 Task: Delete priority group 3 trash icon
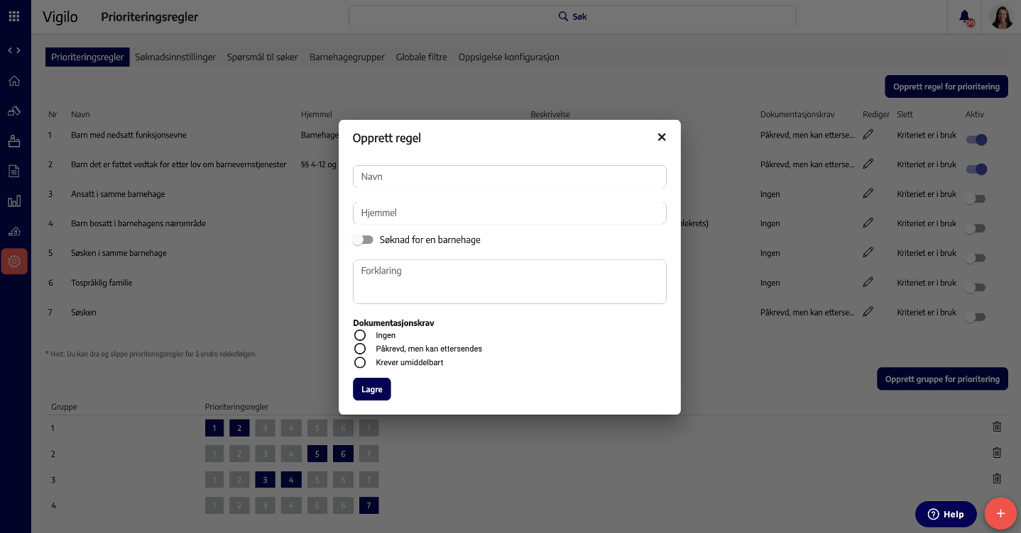(997, 478)
